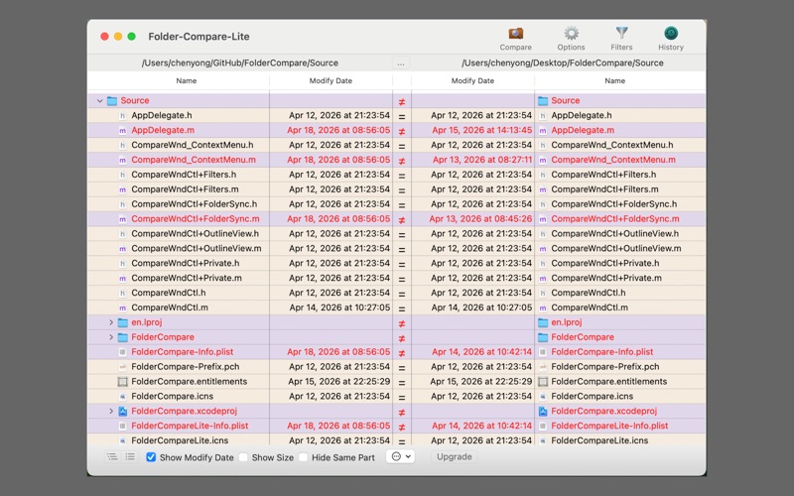Image resolution: width=794 pixels, height=496 pixels.
Task: Open the Filters funnel icon
Action: pyautogui.click(x=621, y=34)
